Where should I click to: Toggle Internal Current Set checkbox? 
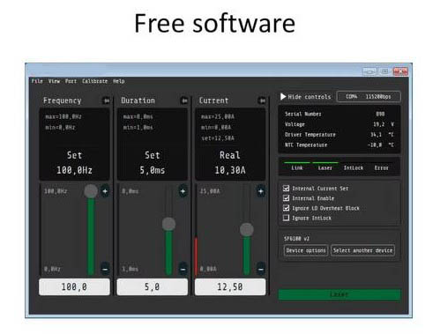tap(286, 188)
